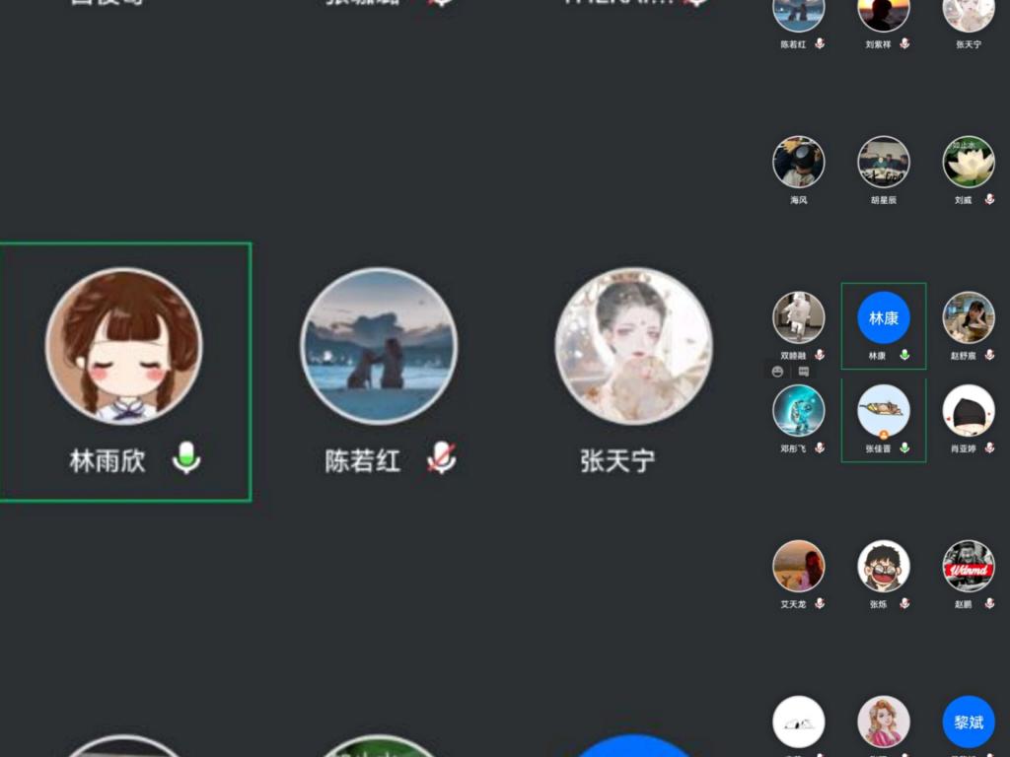
Task: Select 张烁's cartoon glasses avatar
Action: tap(883, 566)
